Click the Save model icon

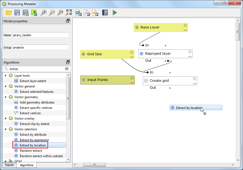click(x=17, y=12)
